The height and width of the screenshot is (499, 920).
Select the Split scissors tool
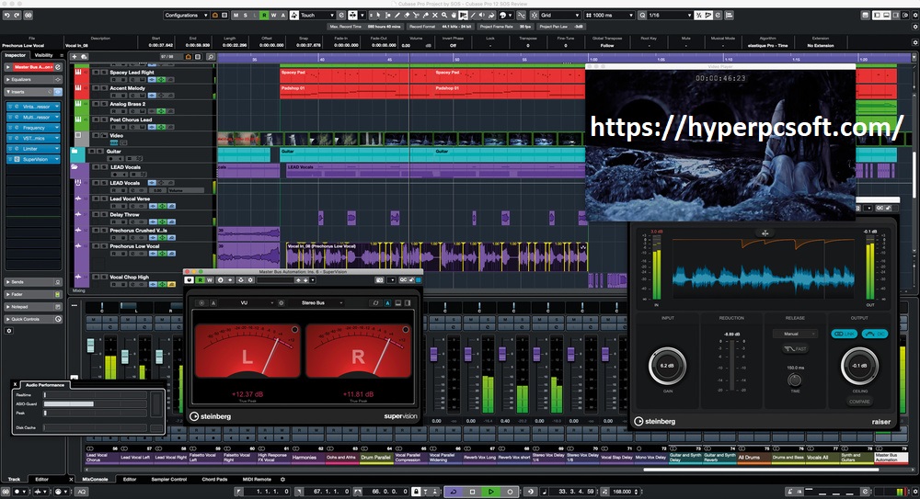pyautogui.click(x=416, y=16)
